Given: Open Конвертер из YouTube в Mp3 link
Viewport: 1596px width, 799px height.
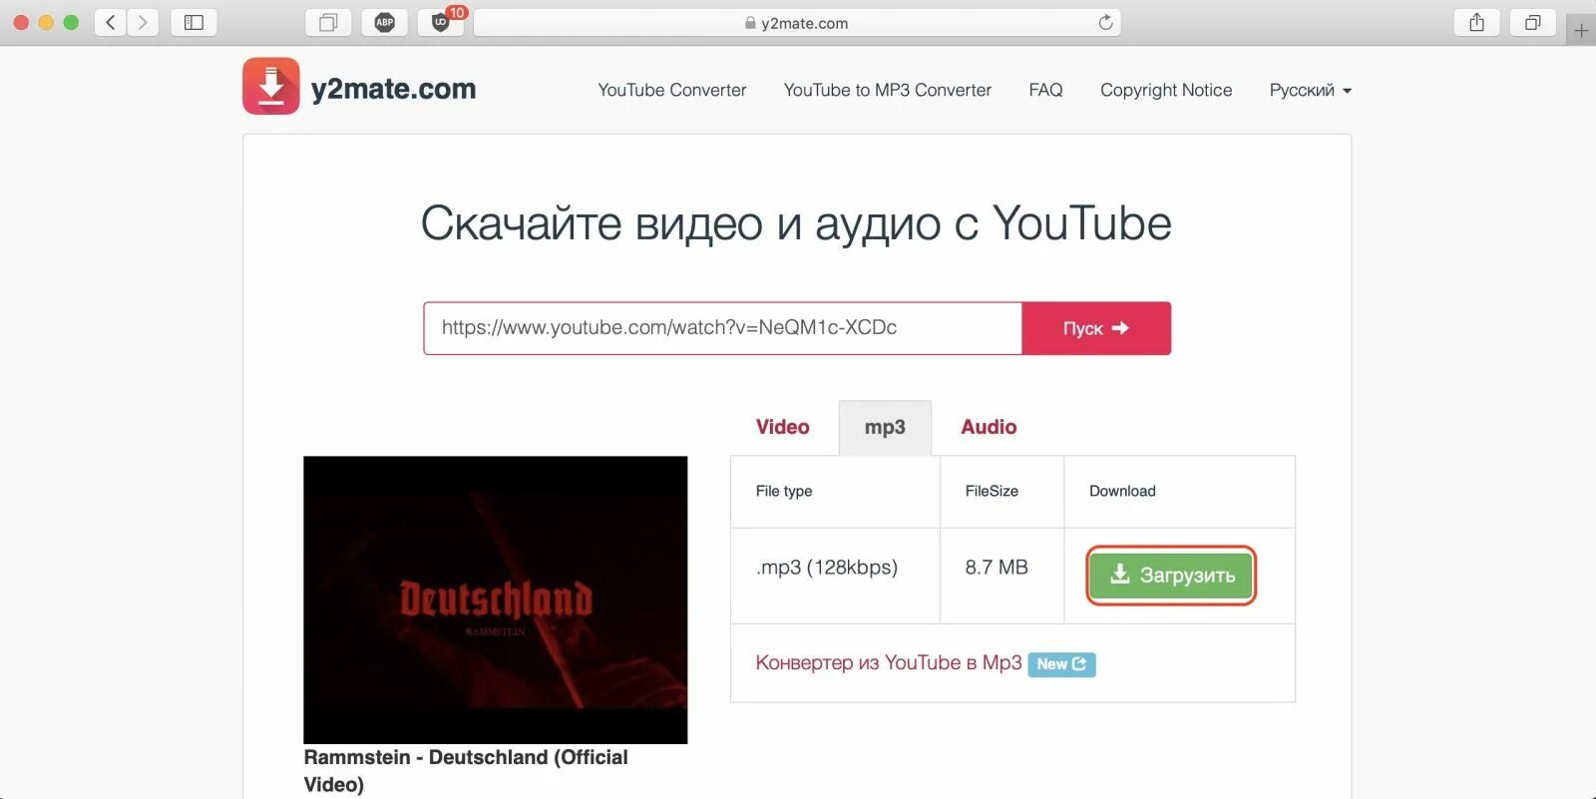Looking at the screenshot, I should (x=888, y=662).
